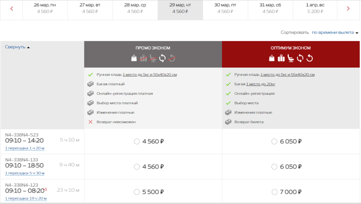The width and height of the screenshot is (361, 204).
Task: Expand '1 пересадка: 1 ч 20 м' details
Action: 25,148
